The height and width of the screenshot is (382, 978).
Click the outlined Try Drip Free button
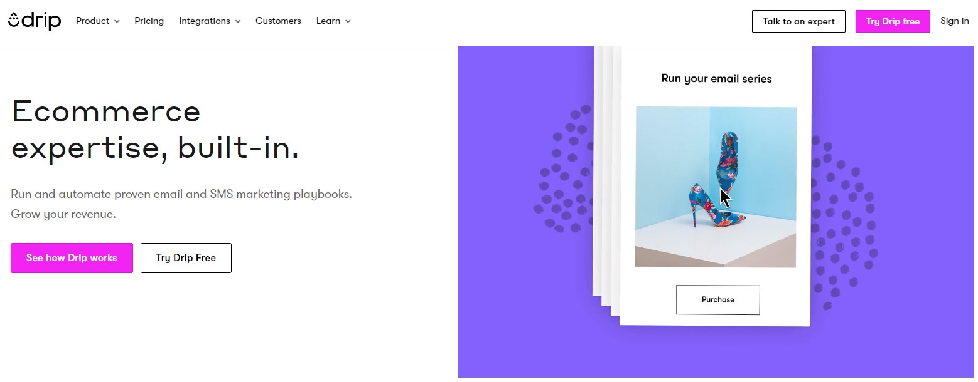click(186, 258)
